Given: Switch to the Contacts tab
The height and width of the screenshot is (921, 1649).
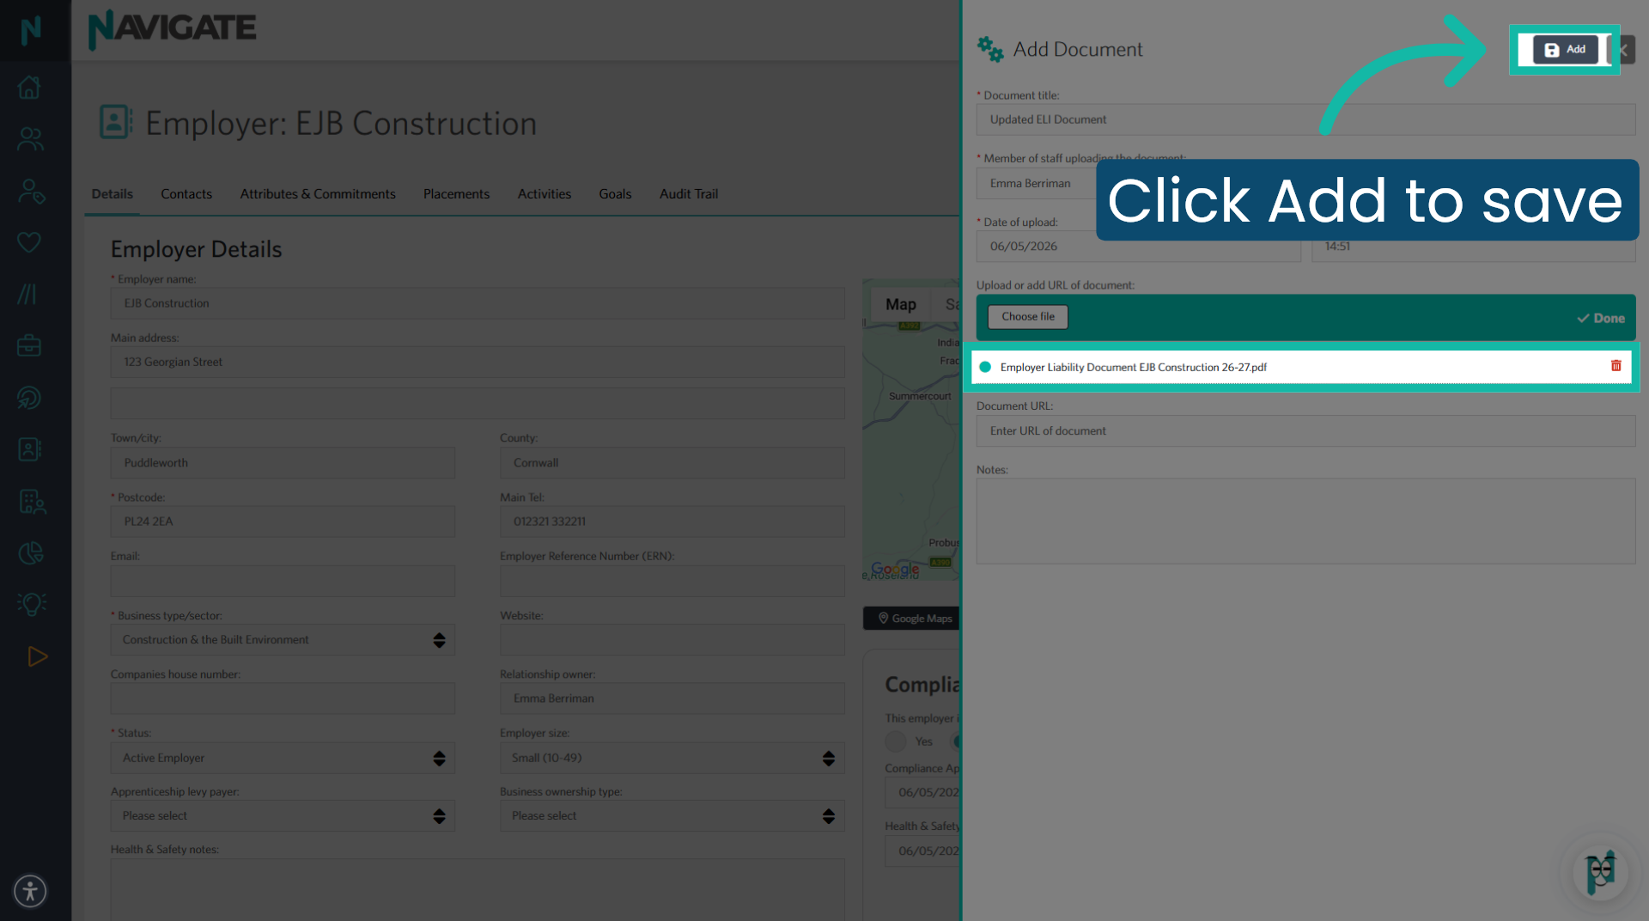Looking at the screenshot, I should pyautogui.click(x=186, y=194).
